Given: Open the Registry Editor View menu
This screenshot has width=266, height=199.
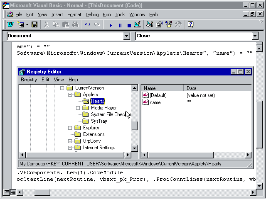Looking at the screenshot, I should tap(59, 80).
